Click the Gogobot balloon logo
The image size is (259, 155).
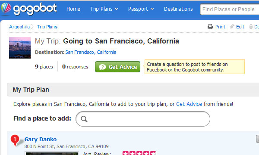[x=6, y=9]
